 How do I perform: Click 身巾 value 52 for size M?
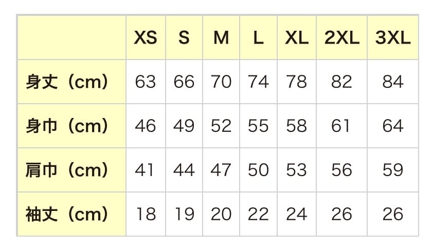(x=221, y=126)
